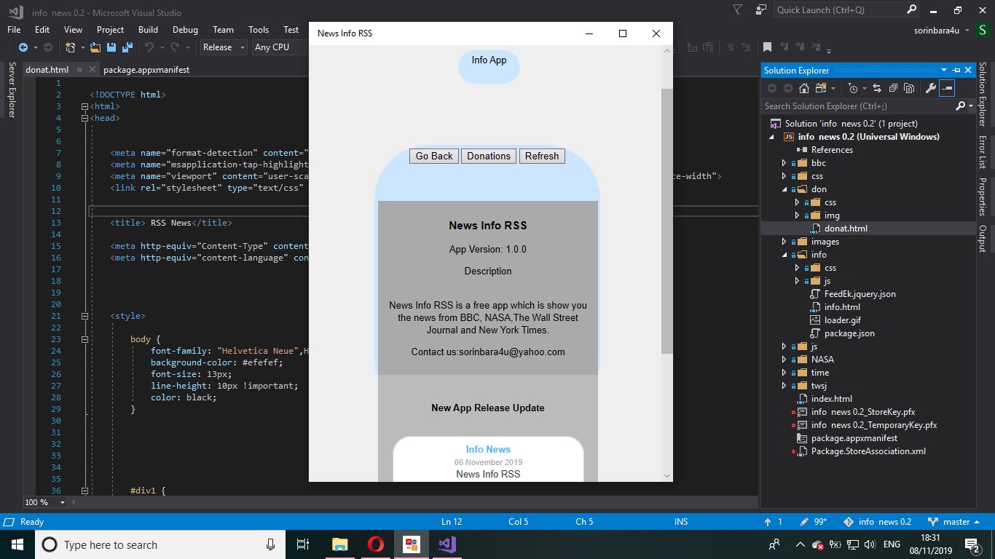Open the File menu
The height and width of the screenshot is (559, 995).
[14, 30]
